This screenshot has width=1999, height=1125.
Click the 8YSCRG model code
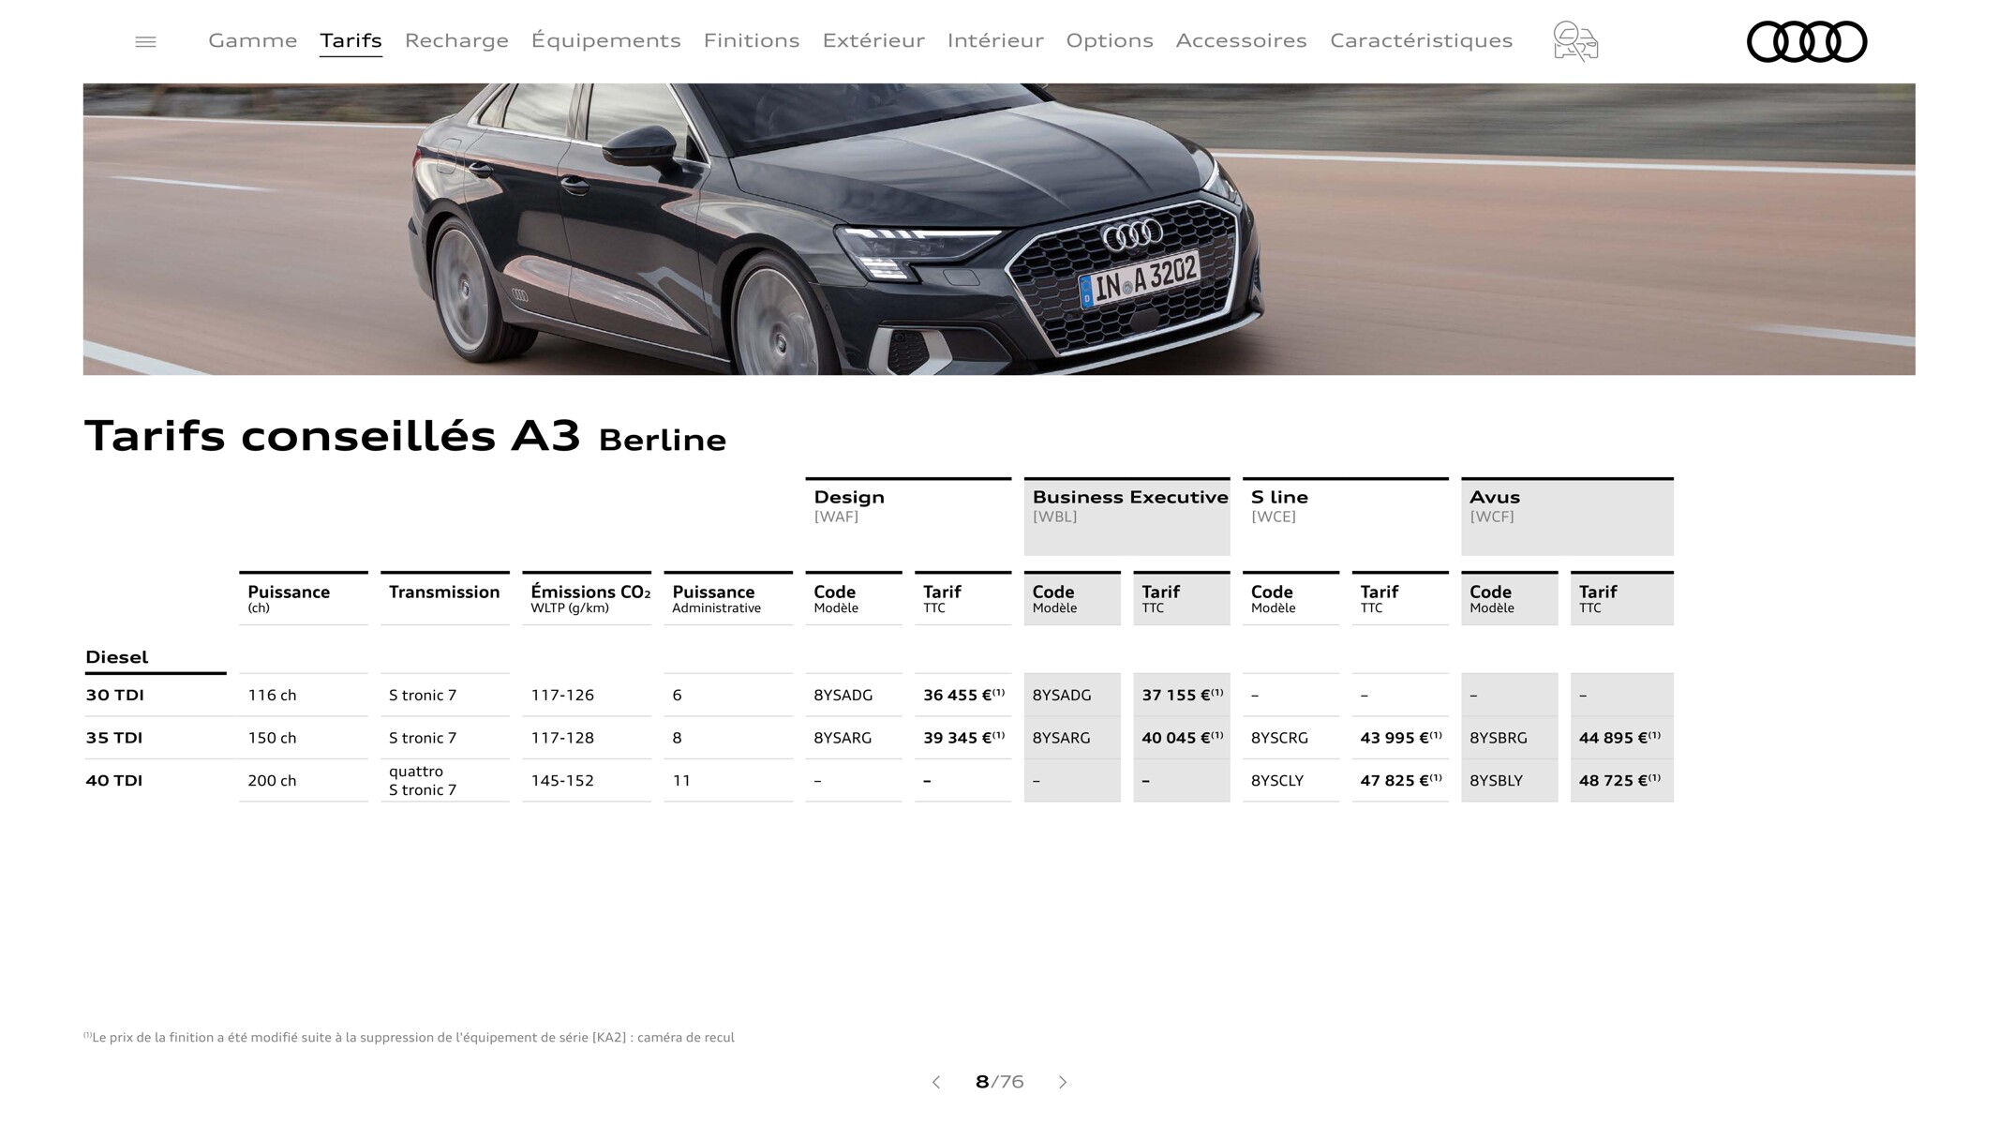pyautogui.click(x=1279, y=738)
